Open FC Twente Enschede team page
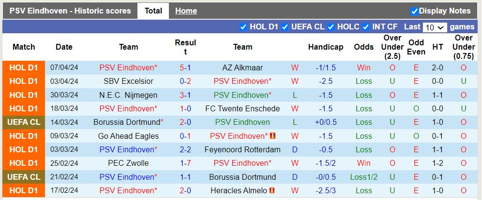482x200 pixels. 242,109
